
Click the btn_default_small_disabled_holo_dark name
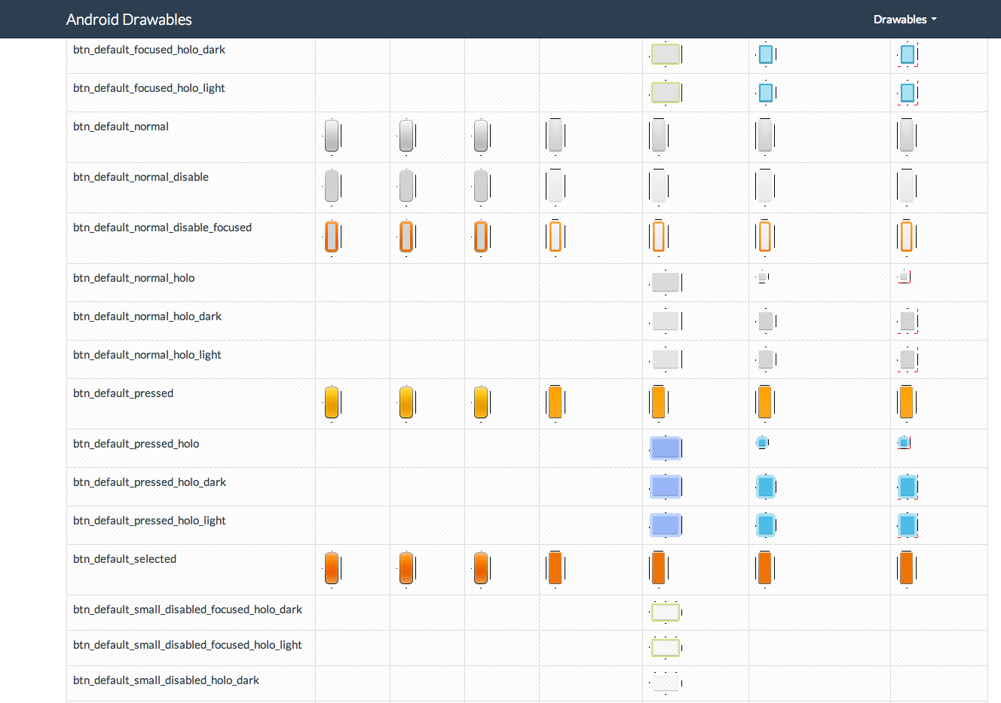point(166,680)
